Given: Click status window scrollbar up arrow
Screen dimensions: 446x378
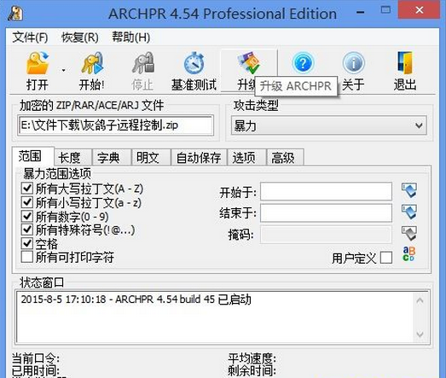Looking at the screenshot, I should (x=420, y=300).
